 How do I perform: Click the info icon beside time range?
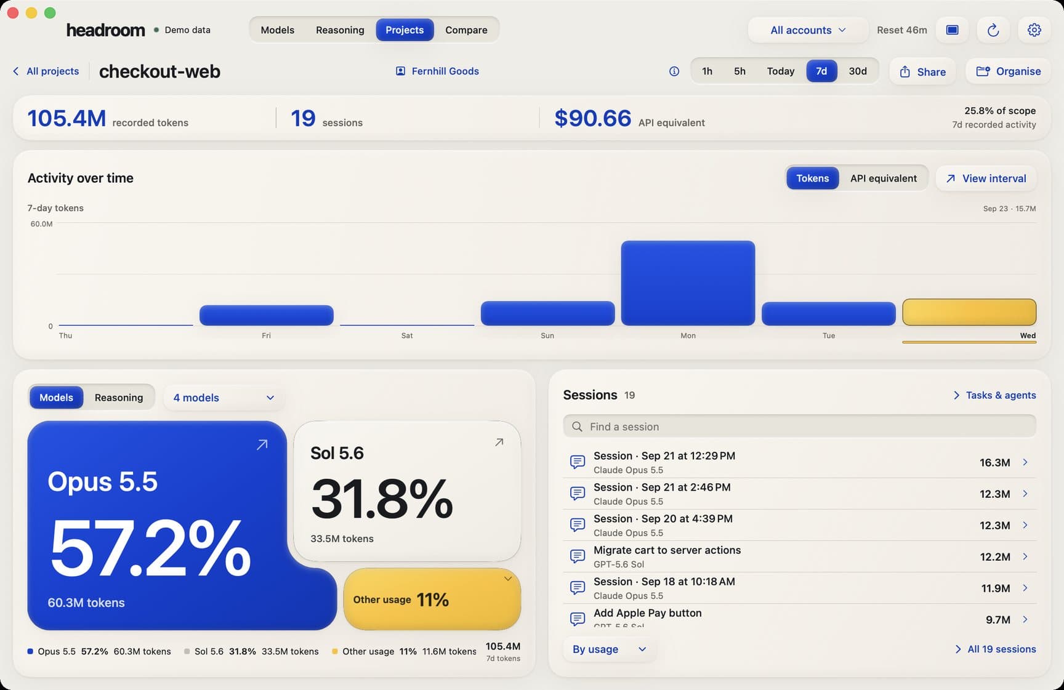tap(674, 71)
